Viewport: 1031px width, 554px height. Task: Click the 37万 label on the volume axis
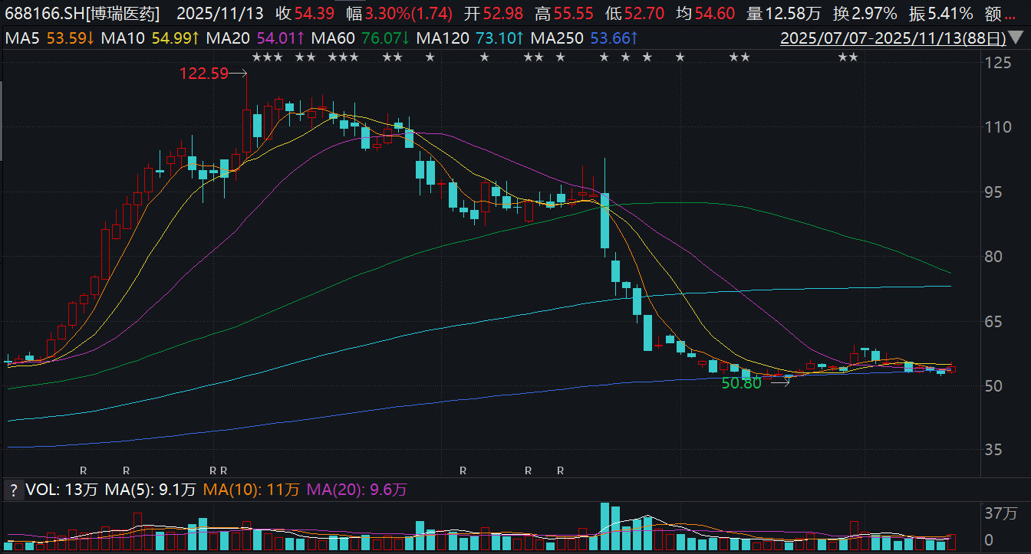pos(1000,513)
